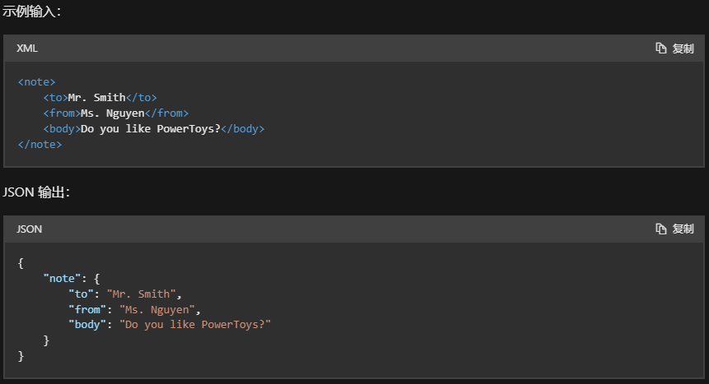
Task: Click the JSON language label in code header
Action: click(30, 229)
